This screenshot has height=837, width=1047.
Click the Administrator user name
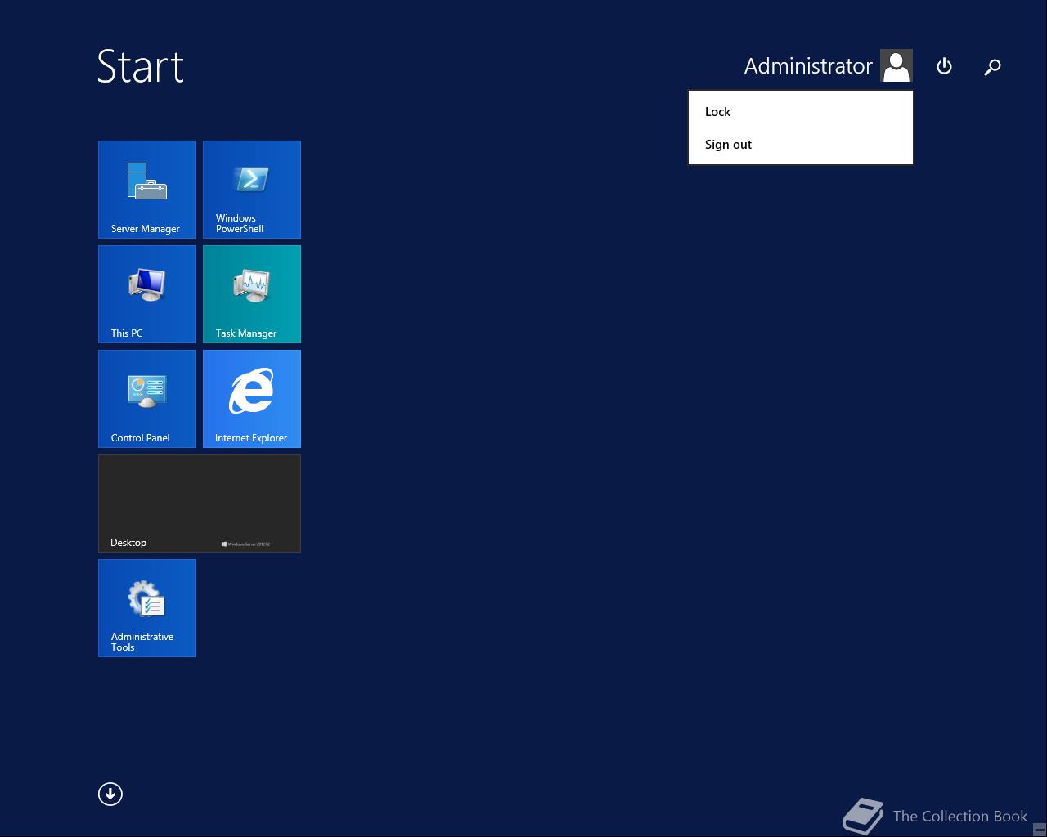coord(808,66)
